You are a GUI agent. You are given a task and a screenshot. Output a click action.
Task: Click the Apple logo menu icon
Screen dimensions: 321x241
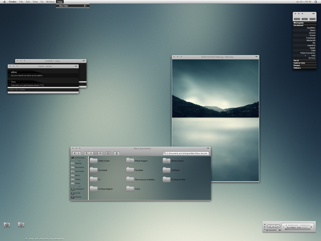tap(4, 2)
